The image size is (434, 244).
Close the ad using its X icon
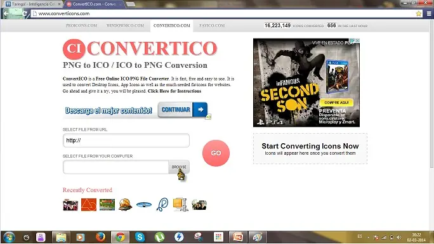[357, 41]
